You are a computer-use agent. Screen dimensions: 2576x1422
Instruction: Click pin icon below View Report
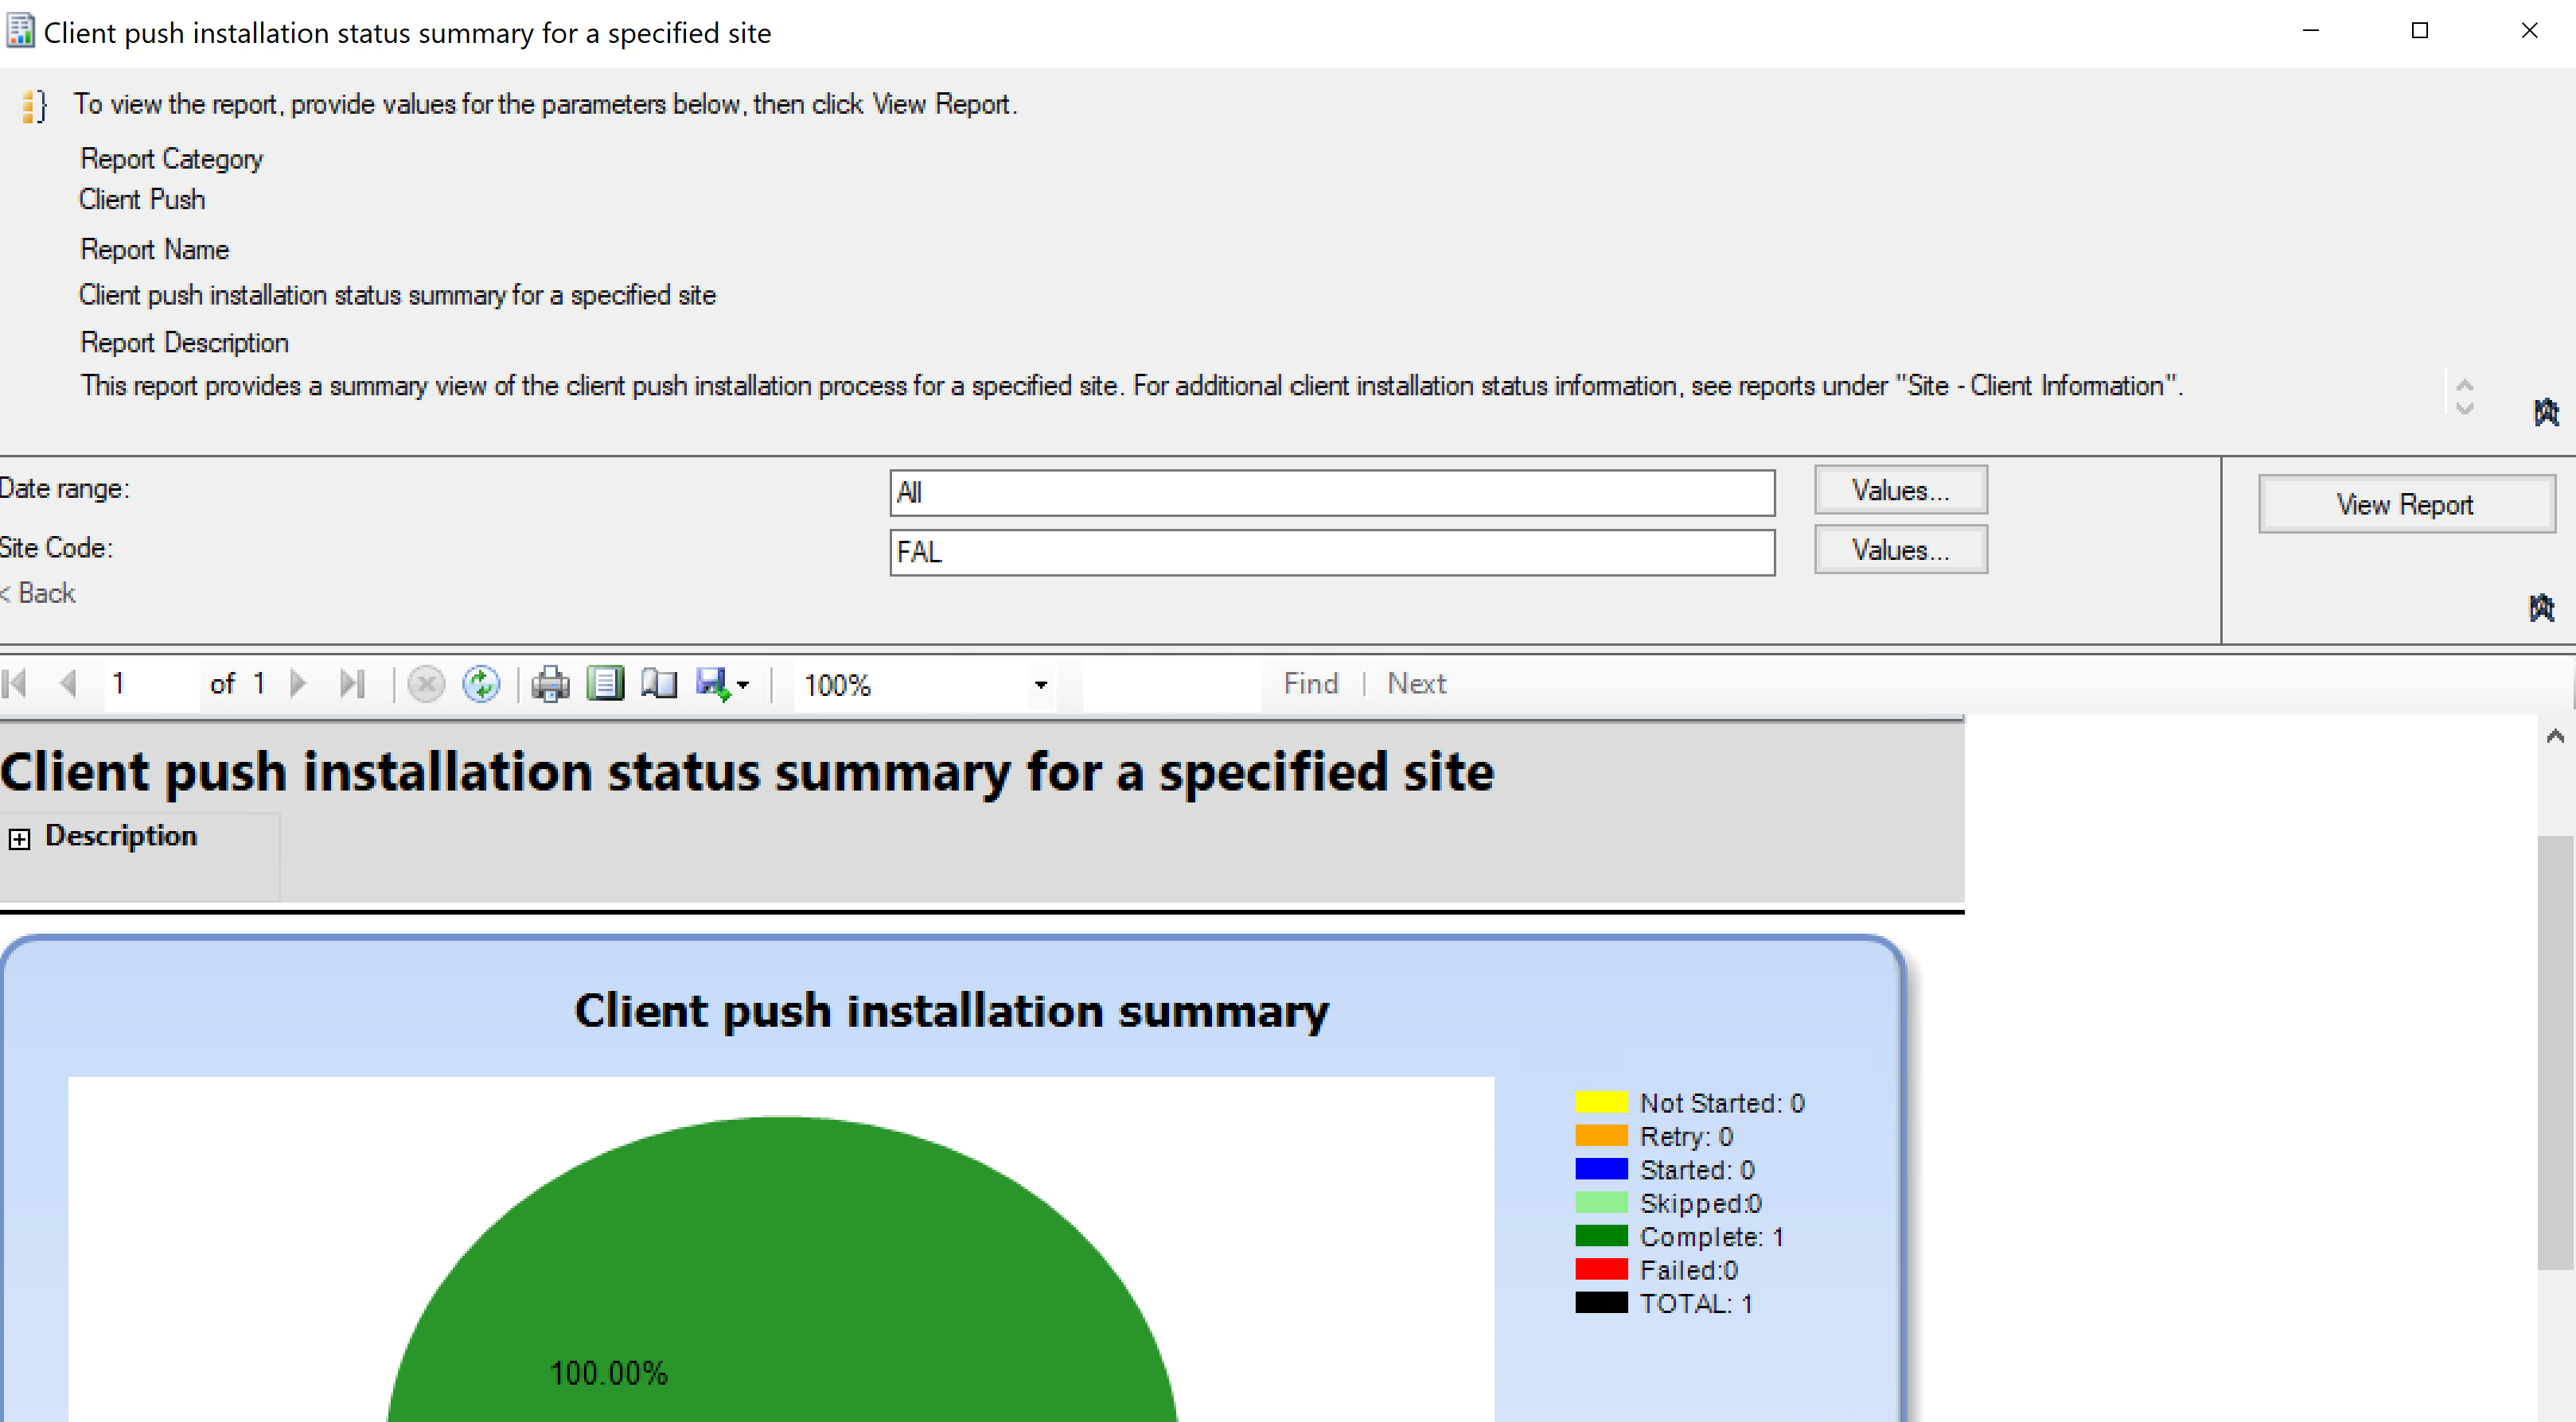point(2541,608)
